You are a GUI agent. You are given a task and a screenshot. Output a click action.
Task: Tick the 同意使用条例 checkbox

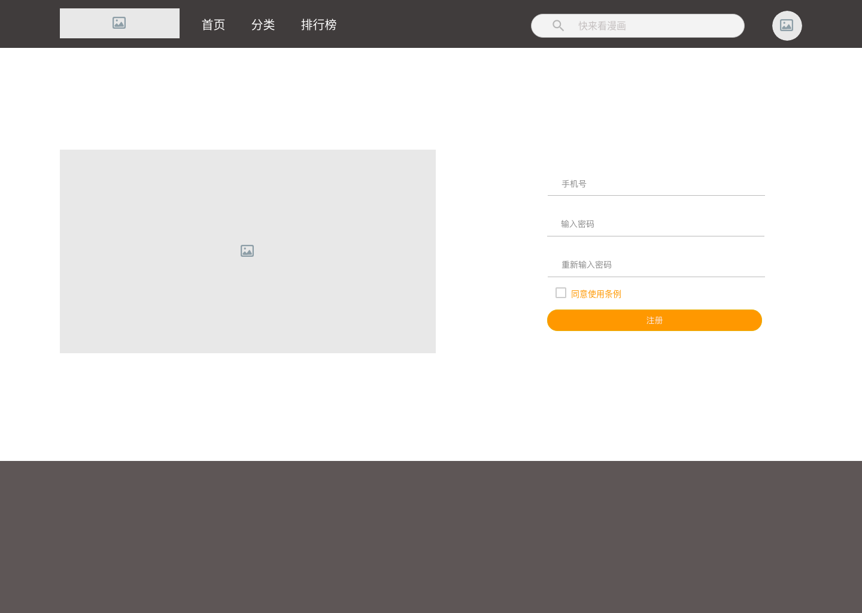pyautogui.click(x=561, y=293)
